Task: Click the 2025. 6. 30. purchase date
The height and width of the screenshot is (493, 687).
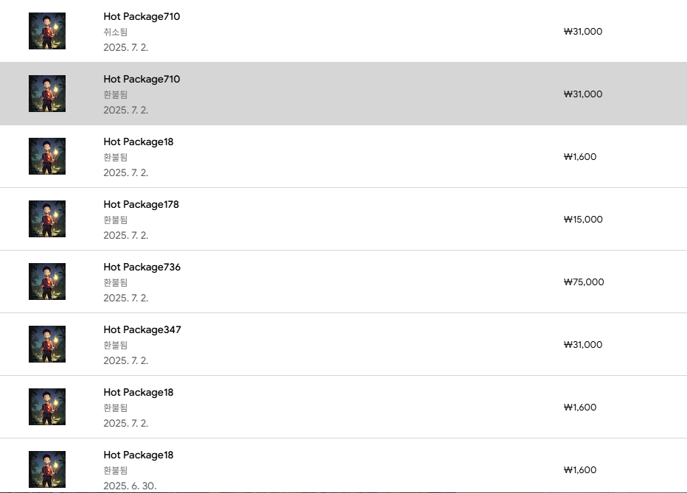Action: coord(130,486)
